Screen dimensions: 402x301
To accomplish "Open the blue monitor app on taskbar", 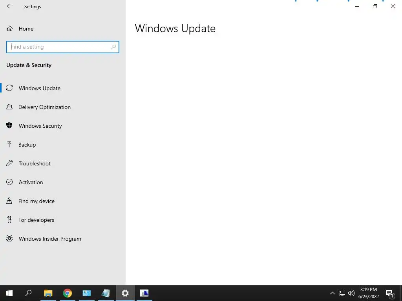I will (87, 293).
